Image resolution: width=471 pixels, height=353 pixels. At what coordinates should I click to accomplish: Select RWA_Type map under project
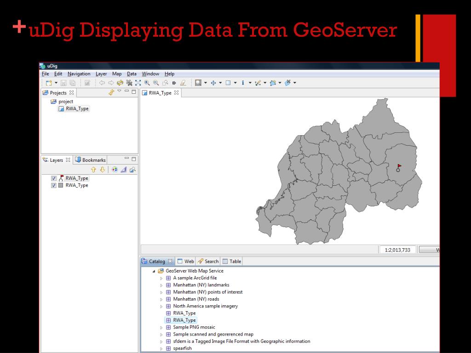tap(74, 108)
